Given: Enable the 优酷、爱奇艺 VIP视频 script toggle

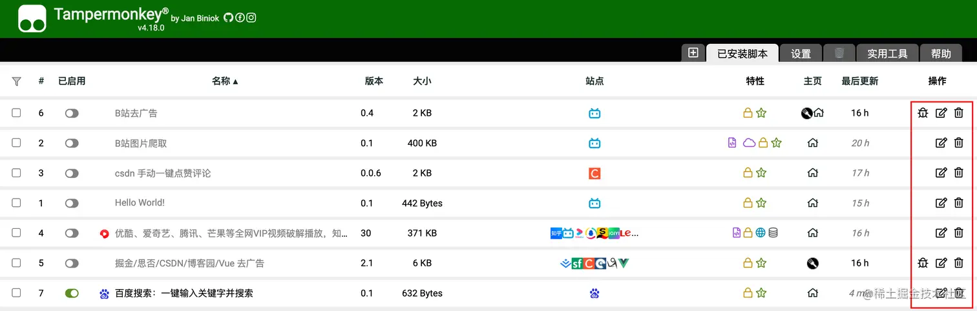Looking at the screenshot, I should point(72,233).
